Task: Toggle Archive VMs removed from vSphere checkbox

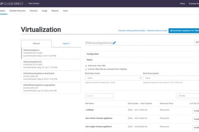Action: pyautogui.click(x=86, y=69)
